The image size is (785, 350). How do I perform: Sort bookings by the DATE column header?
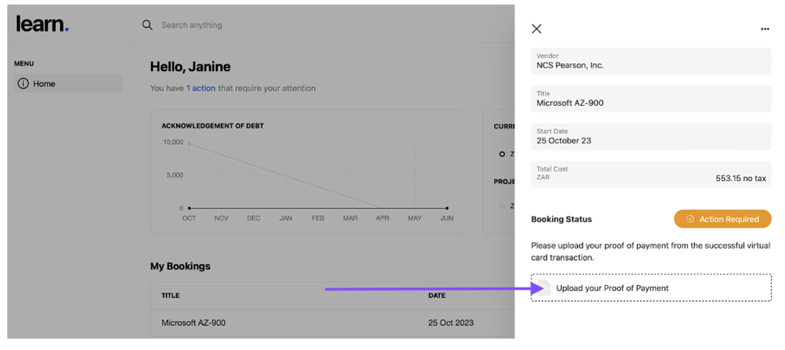point(437,295)
